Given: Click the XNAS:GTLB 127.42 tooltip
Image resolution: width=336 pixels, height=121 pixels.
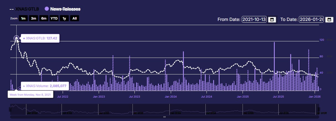Looking at the screenshot, I should (40, 38).
